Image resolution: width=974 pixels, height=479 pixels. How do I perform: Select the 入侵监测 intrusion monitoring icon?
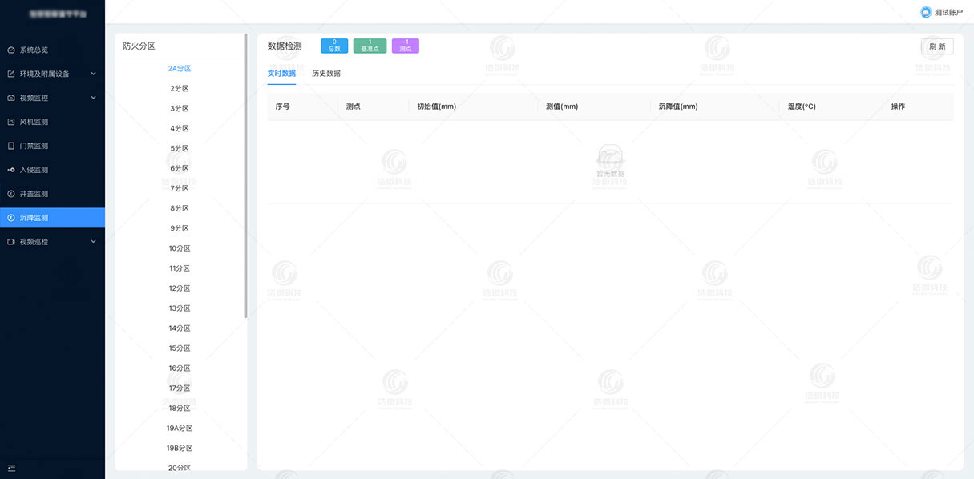tap(10, 169)
